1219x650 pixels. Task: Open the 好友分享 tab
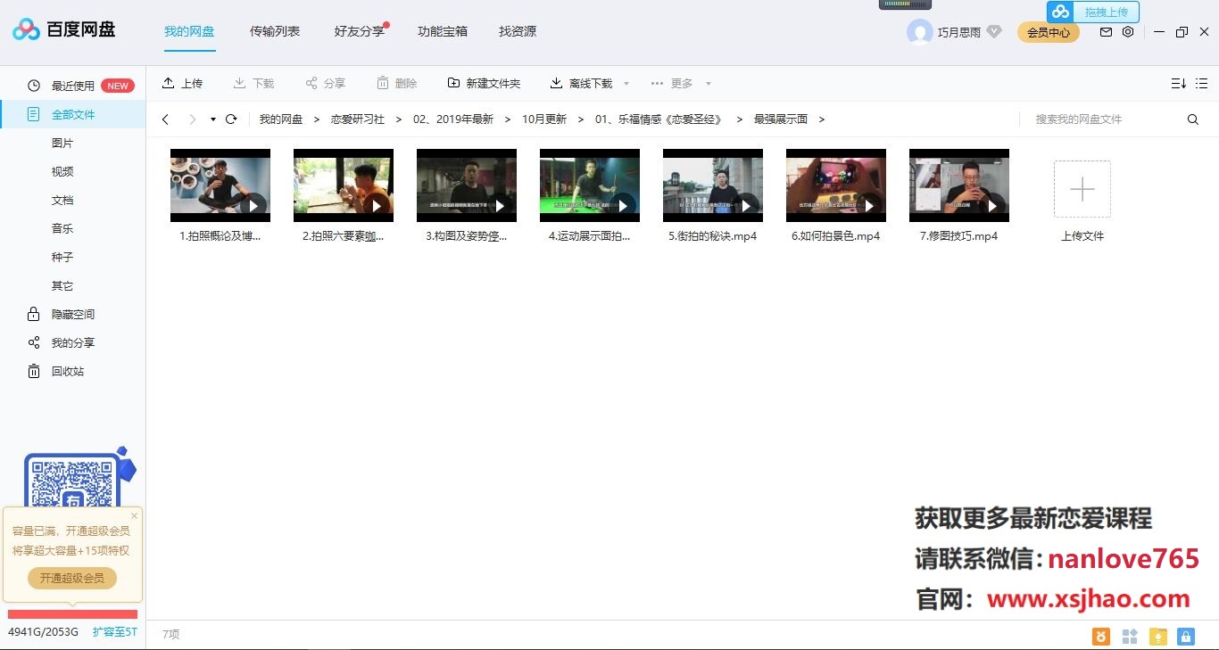click(360, 31)
